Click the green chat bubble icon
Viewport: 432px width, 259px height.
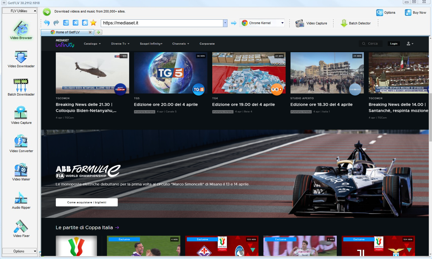click(x=47, y=12)
